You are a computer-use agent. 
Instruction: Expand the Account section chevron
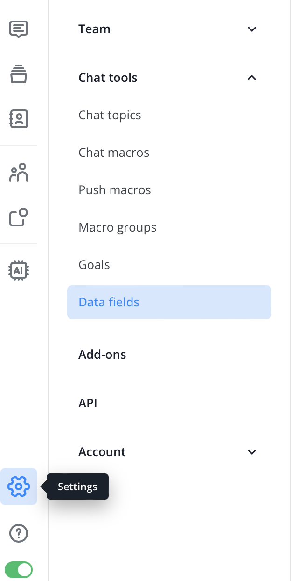pyautogui.click(x=252, y=452)
